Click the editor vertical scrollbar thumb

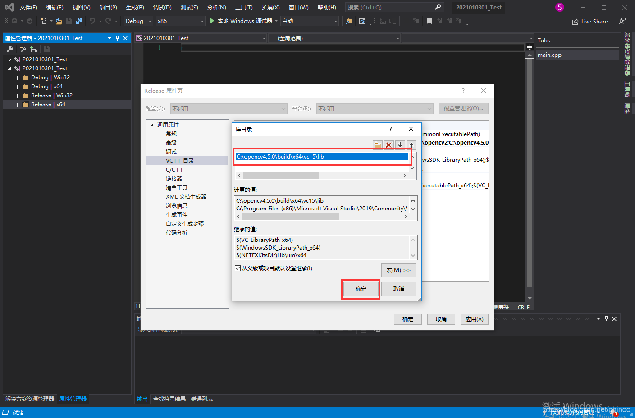tap(530, 173)
